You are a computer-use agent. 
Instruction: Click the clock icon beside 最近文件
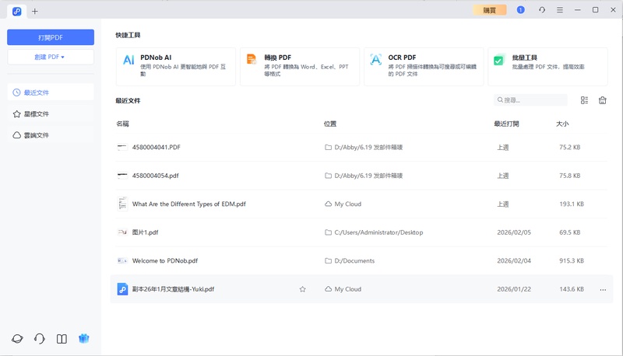(x=16, y=92)
